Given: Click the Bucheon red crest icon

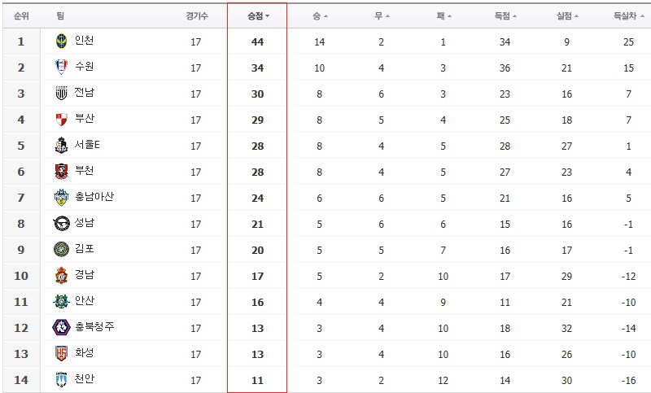Looking at the screenshot, I should (62, 171).
